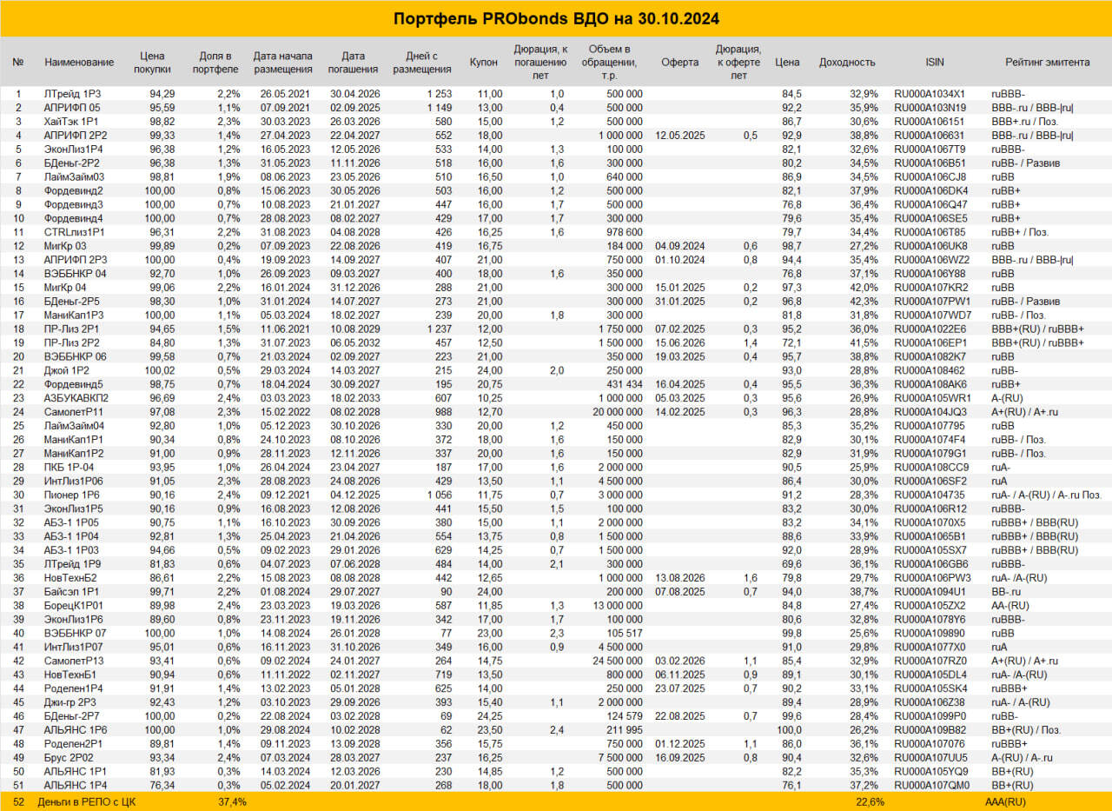Select the bond name 'ВЭББНКР 04'
Image resolution: width=1112 pixels, height=811 pixels.
(75, 274)
